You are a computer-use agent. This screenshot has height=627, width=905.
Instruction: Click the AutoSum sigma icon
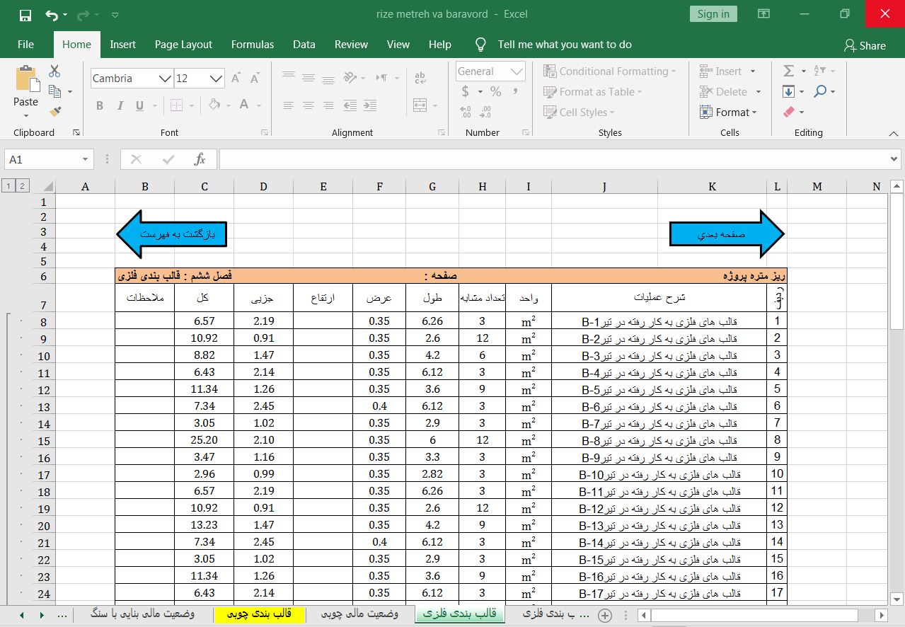tap(789, 71)
